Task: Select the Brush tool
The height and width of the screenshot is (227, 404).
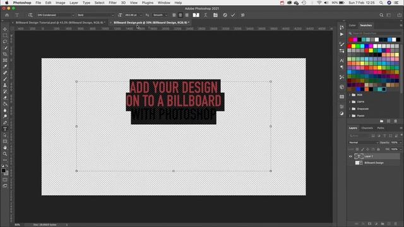Action: (x=5, y=79)
